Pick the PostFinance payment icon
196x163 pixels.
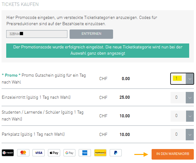point(100,153)
